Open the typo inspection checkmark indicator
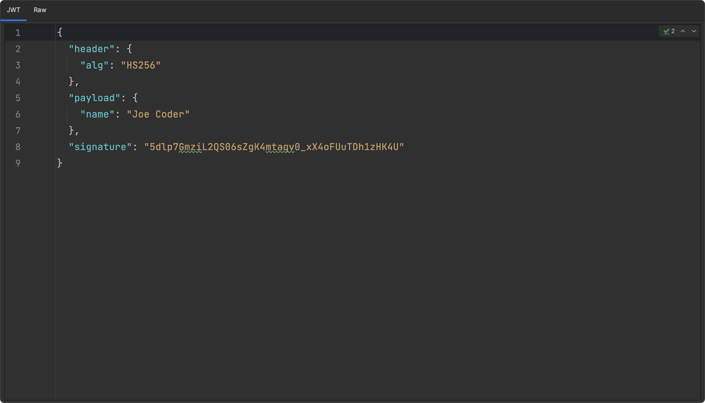705x403 pixels. tap(669, 31)
